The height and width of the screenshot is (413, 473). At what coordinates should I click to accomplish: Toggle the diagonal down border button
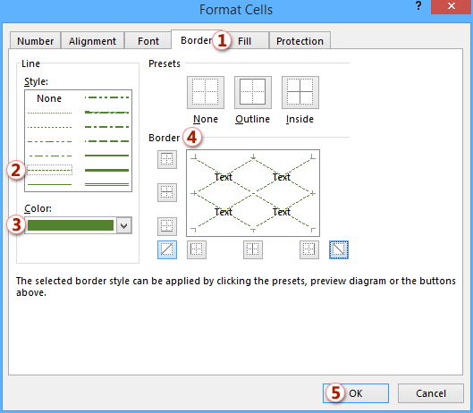point(339,249)
